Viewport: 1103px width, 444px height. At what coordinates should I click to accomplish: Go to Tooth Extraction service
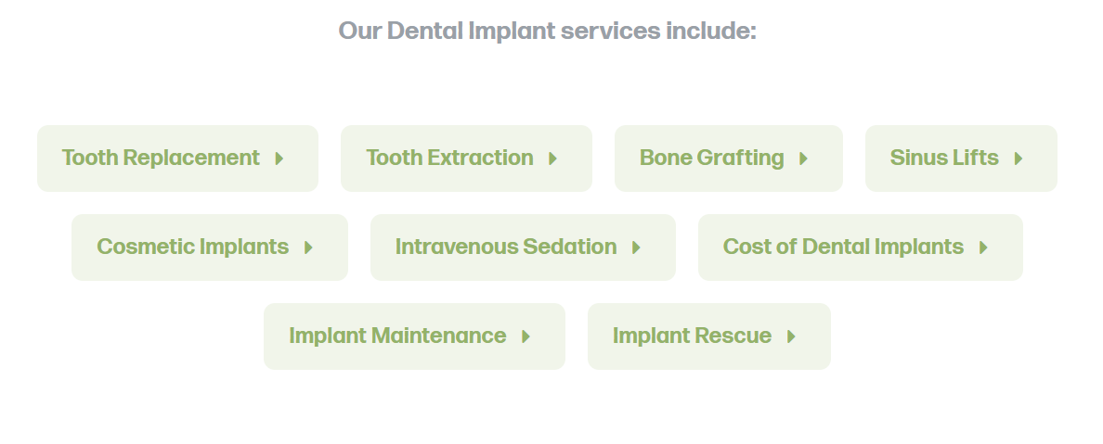pyautogui.click(x=466, y=159)
